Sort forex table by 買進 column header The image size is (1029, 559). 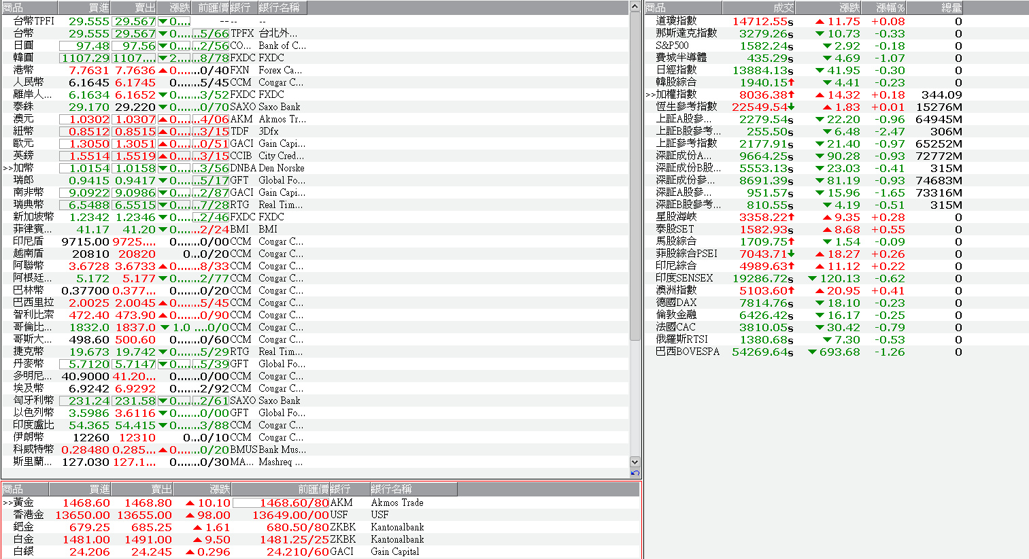pyautogui.click(x=84, y=8)
